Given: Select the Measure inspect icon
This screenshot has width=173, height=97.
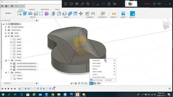Looking at the screenshot, I should coord(114,13).
